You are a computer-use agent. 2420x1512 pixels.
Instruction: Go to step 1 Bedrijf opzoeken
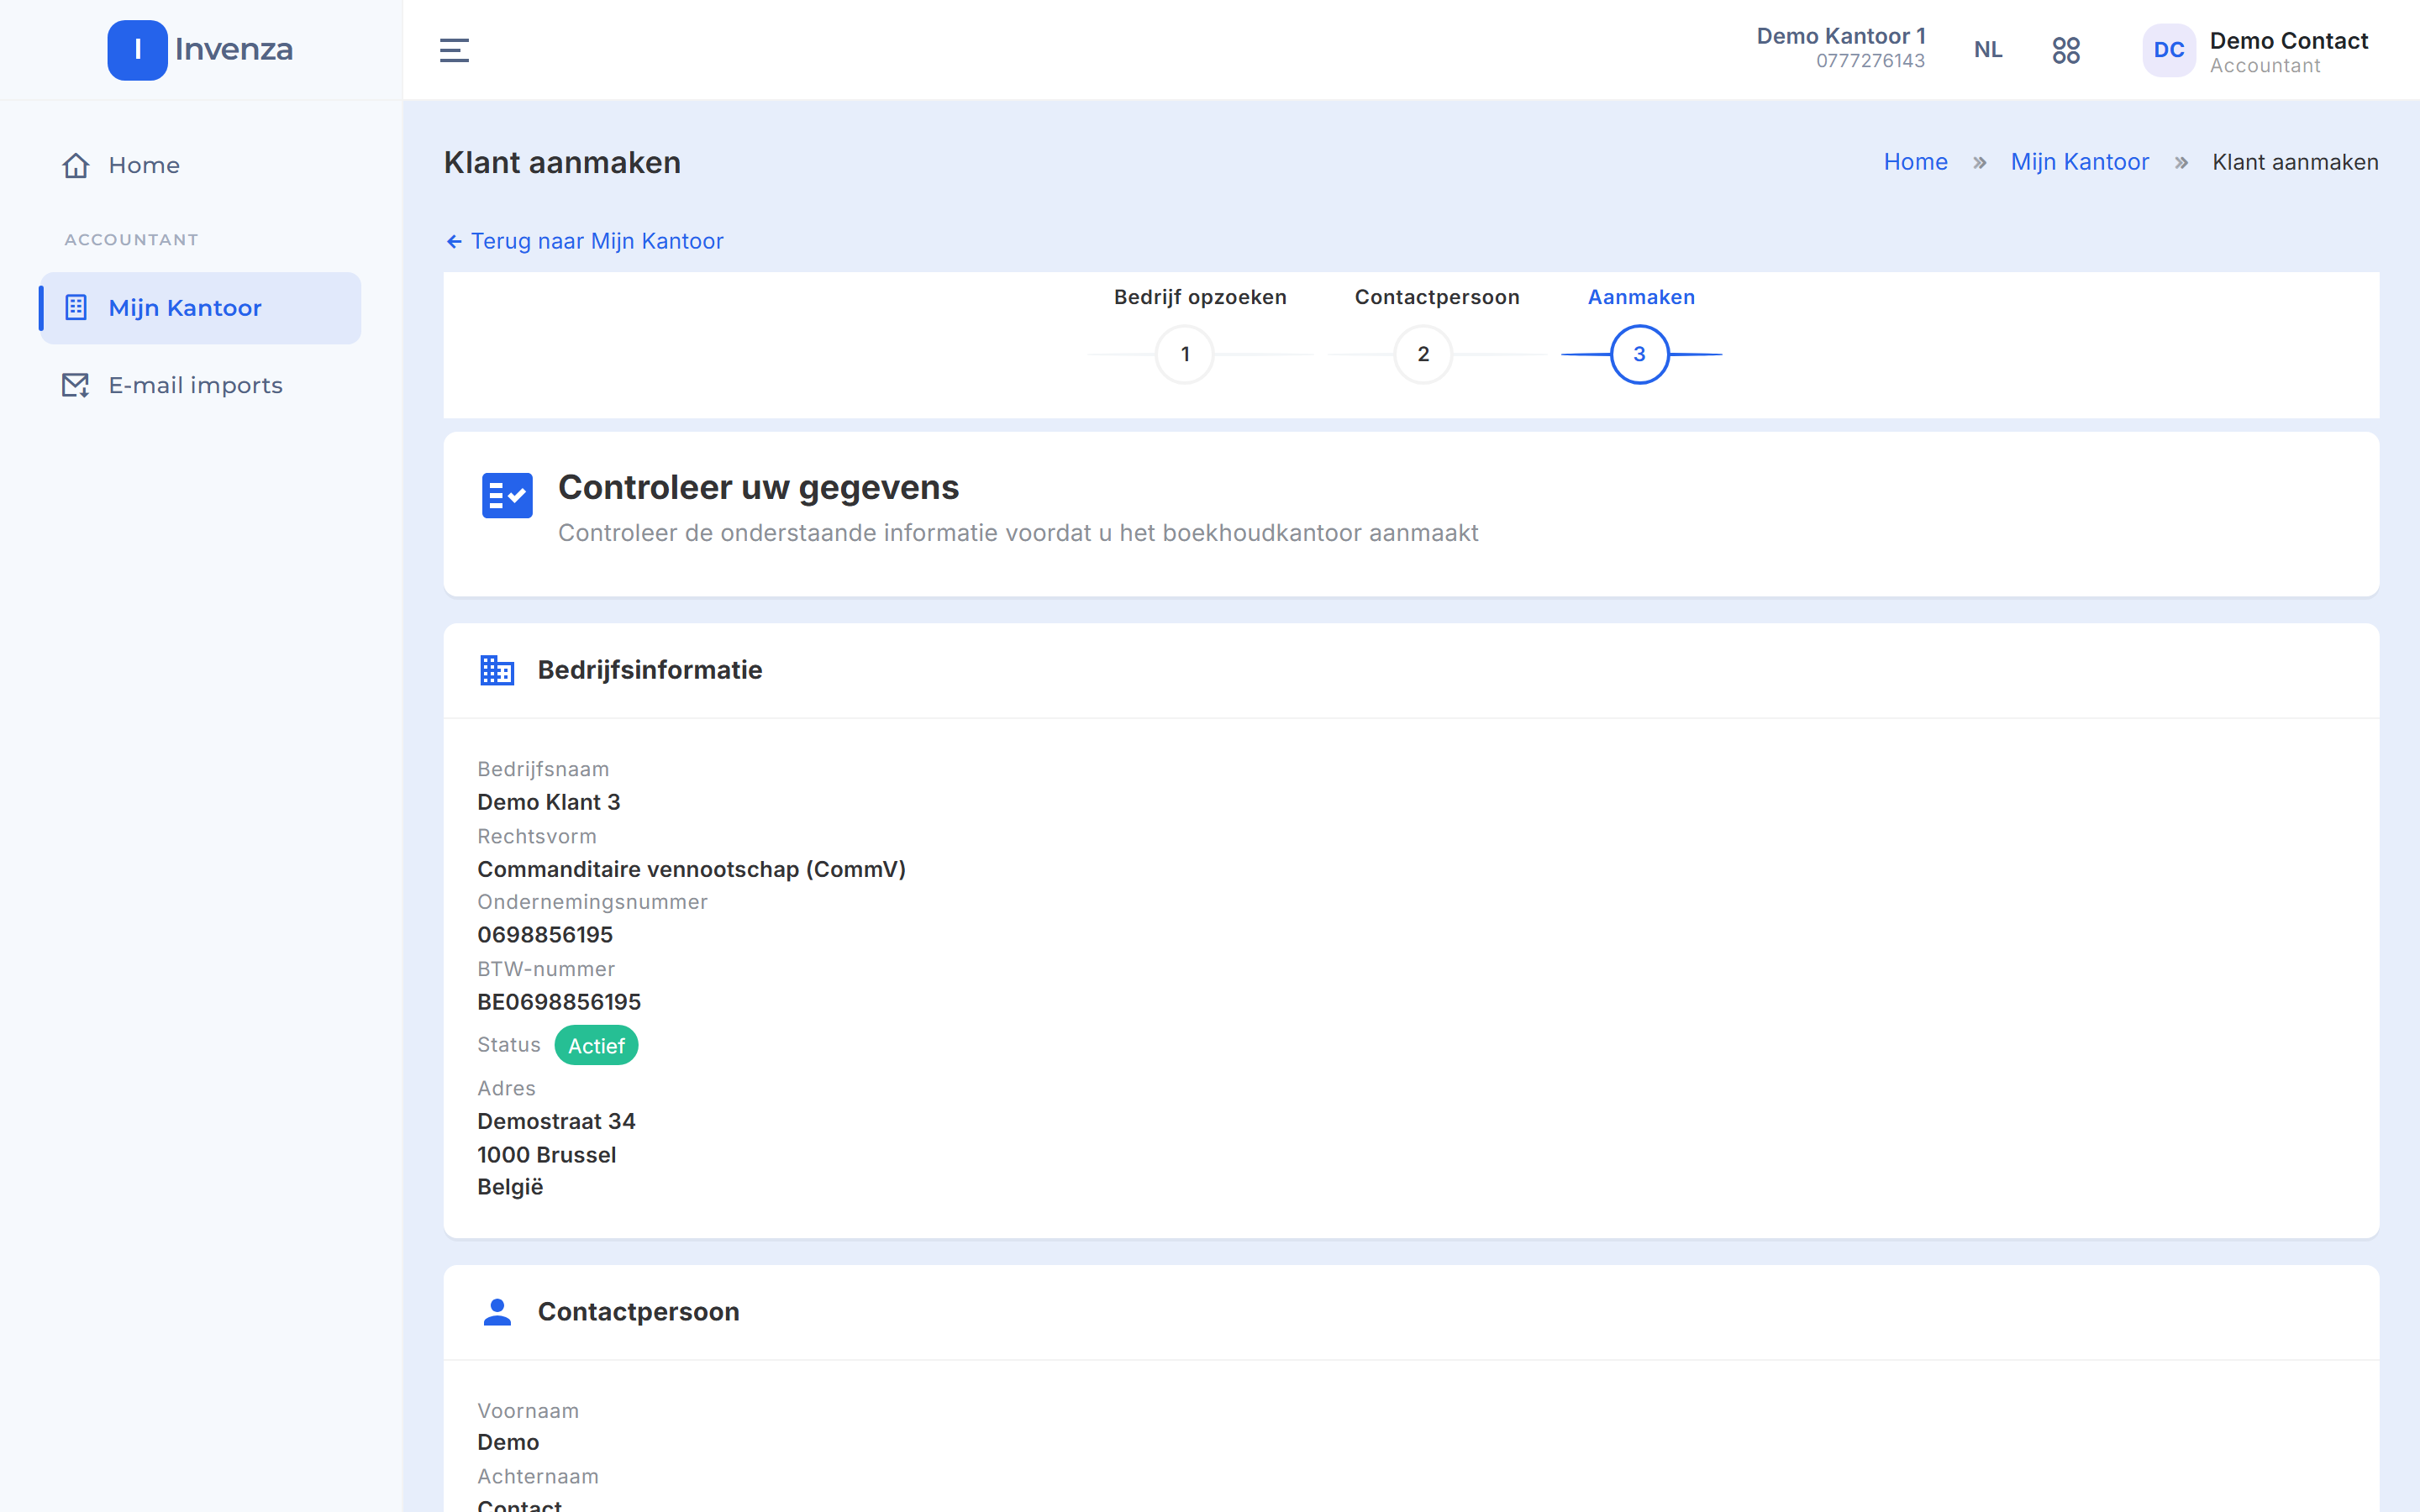click(x=1185, y=354)
